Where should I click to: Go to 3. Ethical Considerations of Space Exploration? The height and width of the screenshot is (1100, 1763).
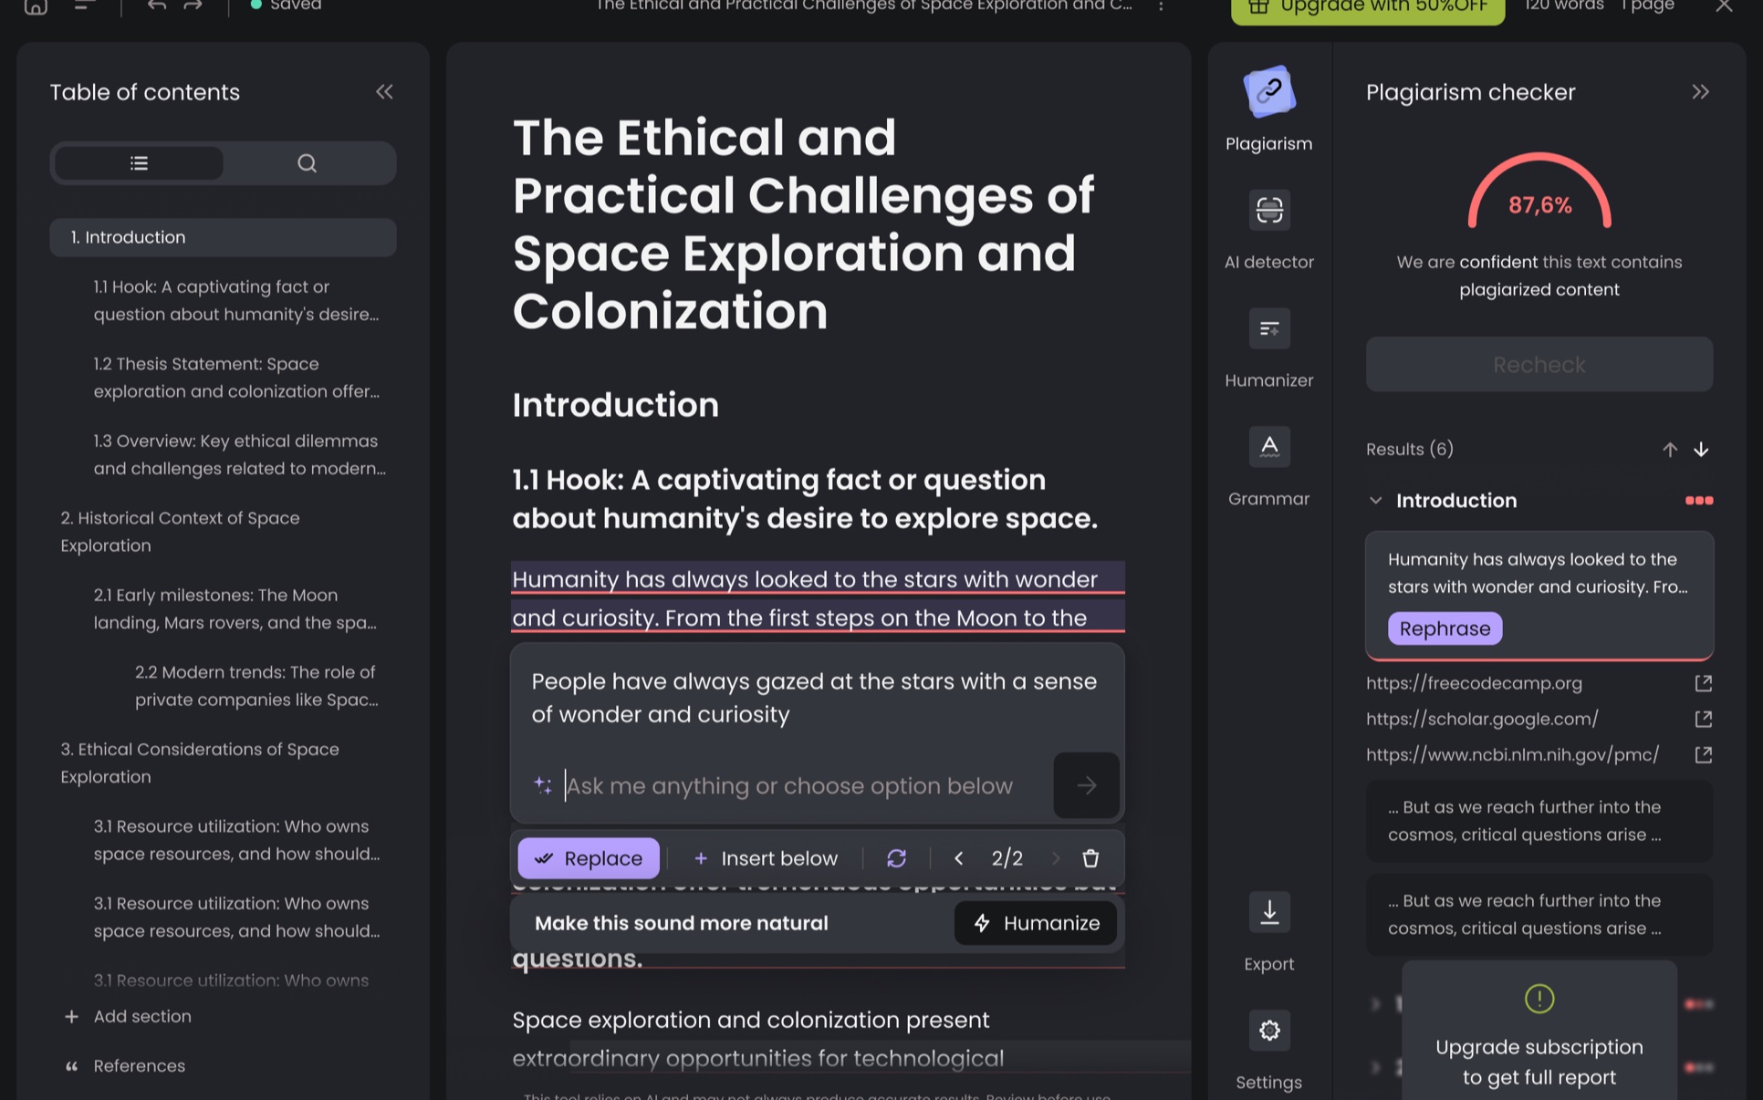coord(200,763)
